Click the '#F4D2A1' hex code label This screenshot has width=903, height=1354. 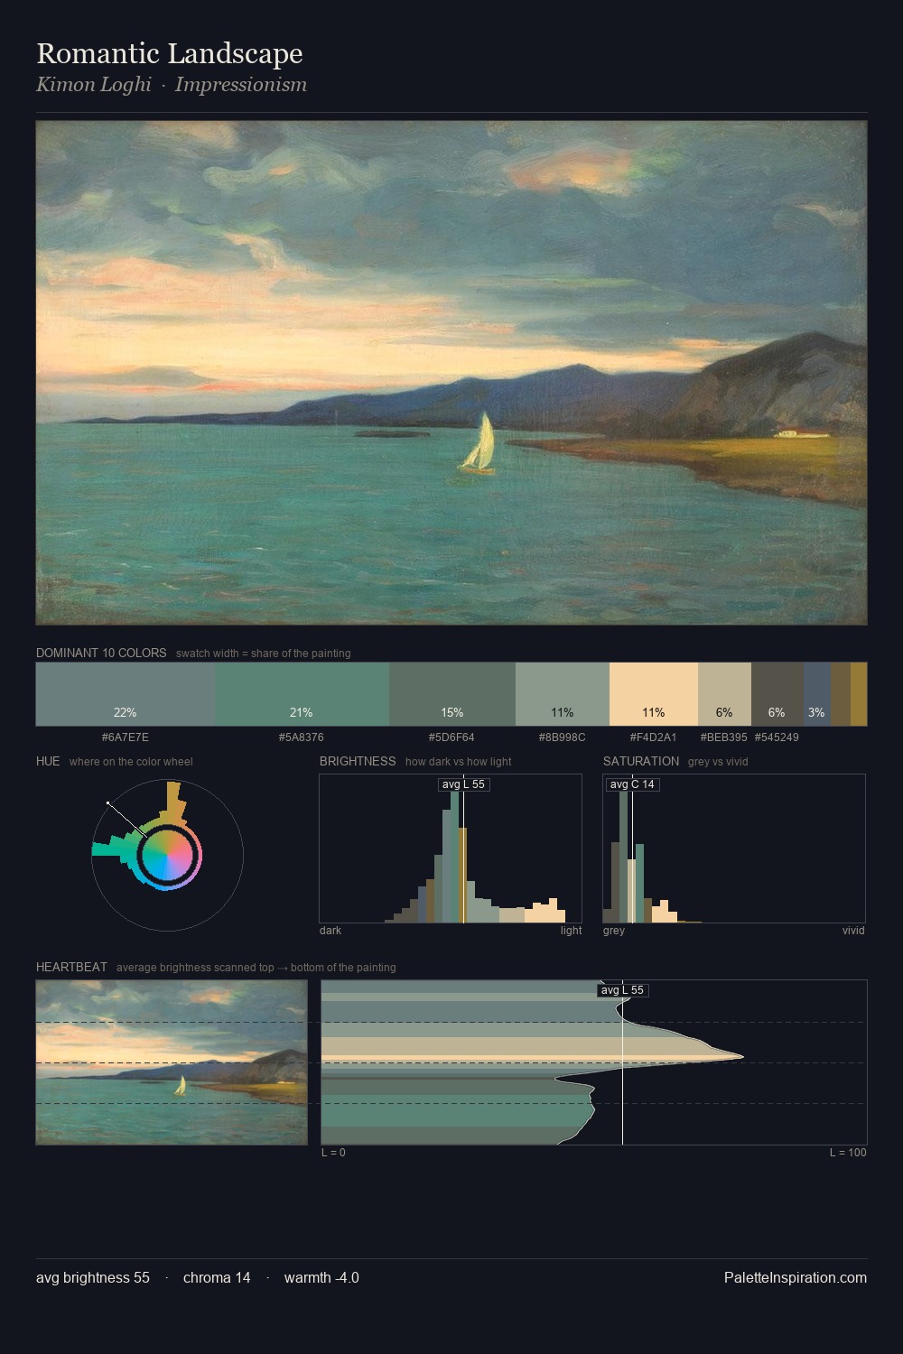click(654, 737)
